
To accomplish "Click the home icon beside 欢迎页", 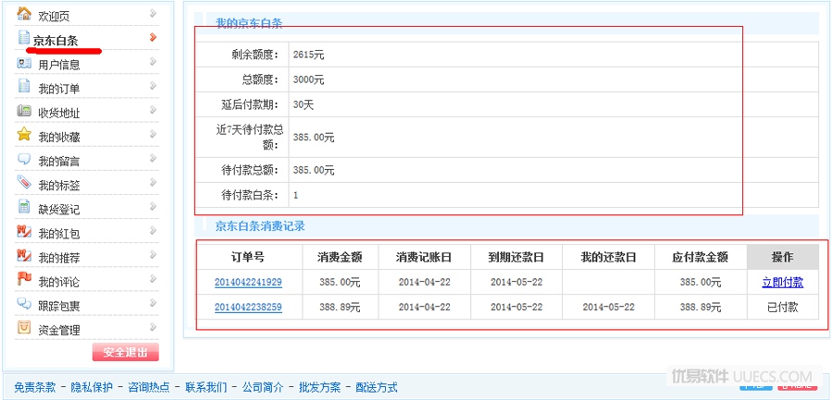I will point(24,13).
